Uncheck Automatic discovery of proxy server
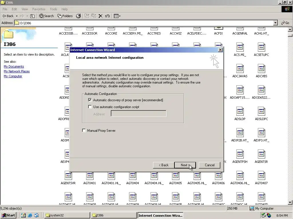The width and height of the screenshot is (293, 219). coord(90,100)
